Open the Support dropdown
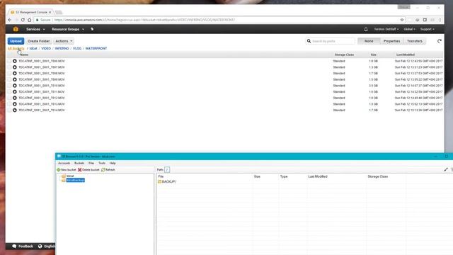Viewport: 453px width, 255px height. click(428, 29)
